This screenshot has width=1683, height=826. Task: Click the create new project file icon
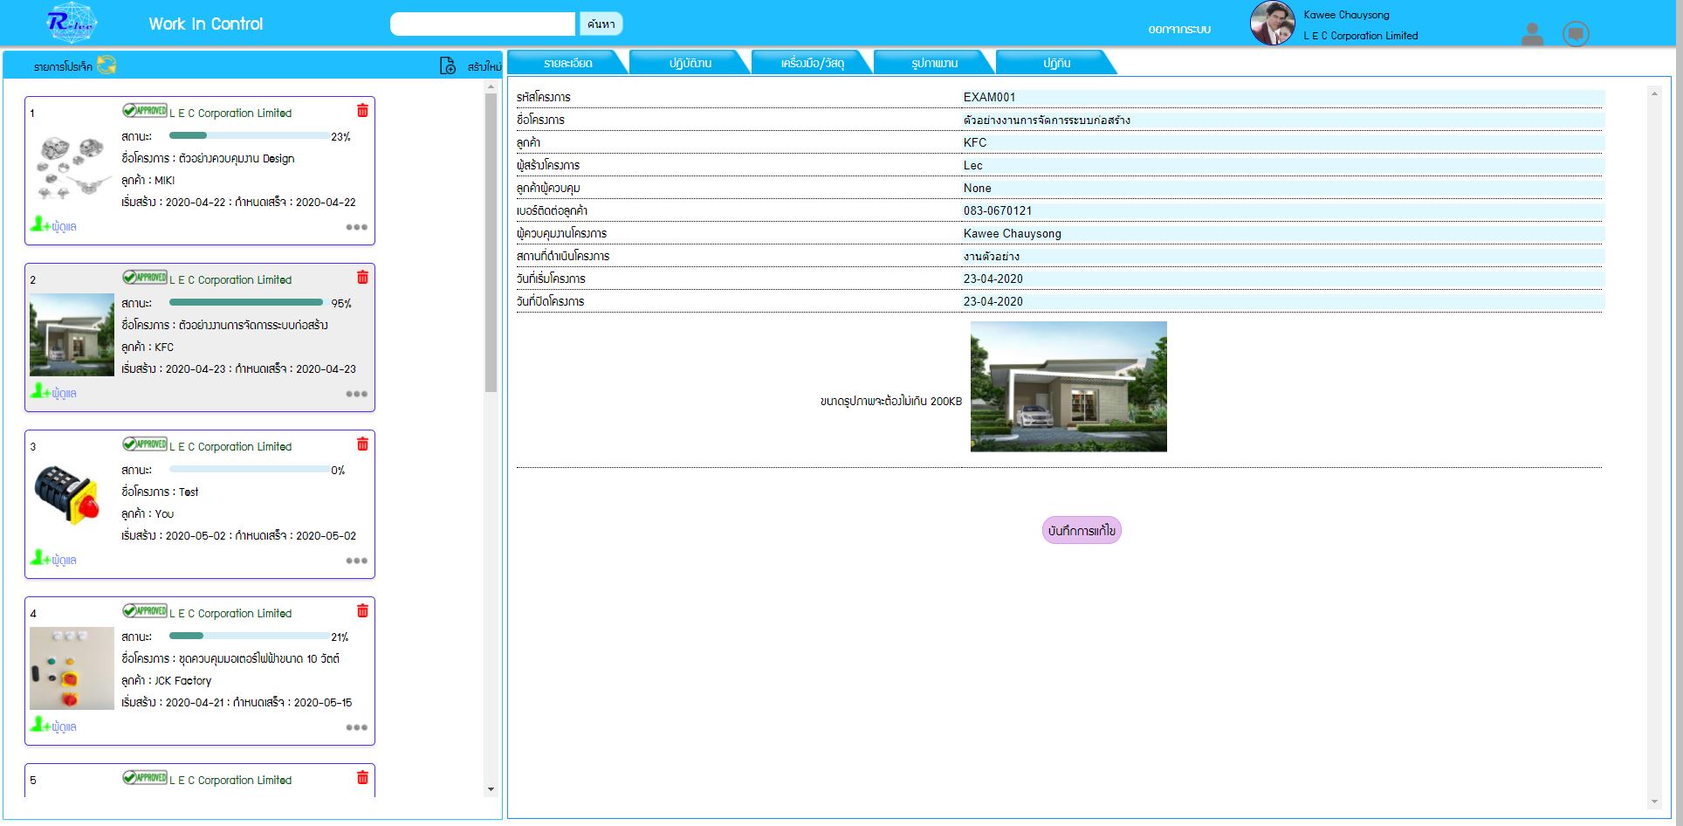pos(448,65)
